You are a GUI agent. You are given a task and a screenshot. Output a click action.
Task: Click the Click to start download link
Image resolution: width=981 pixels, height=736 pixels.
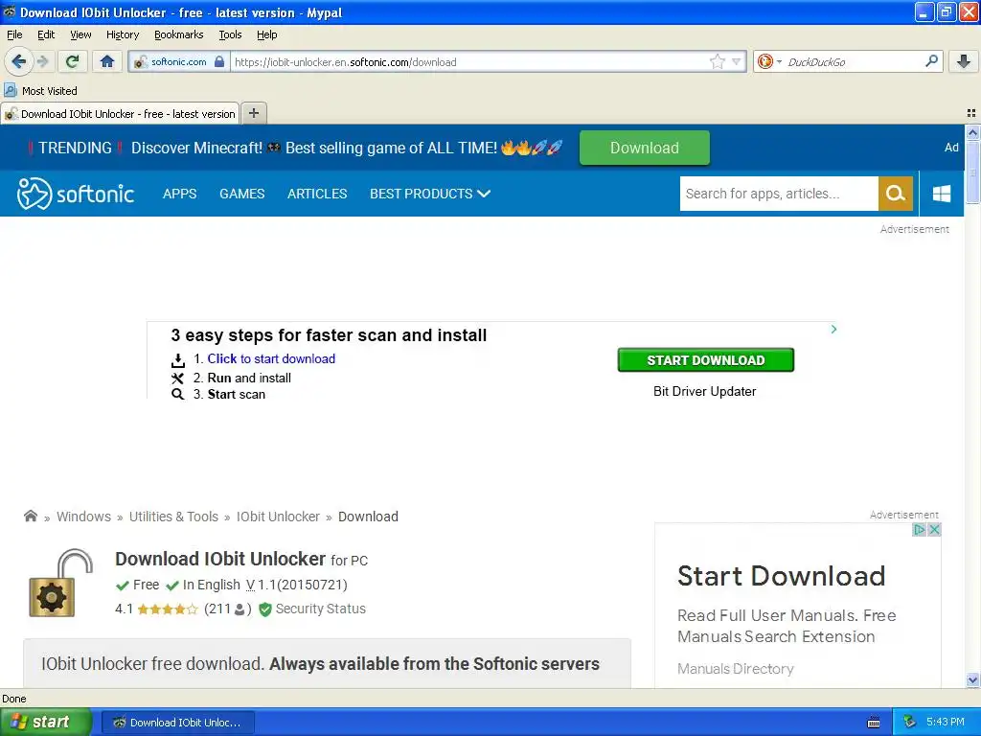tap(271, 358)
